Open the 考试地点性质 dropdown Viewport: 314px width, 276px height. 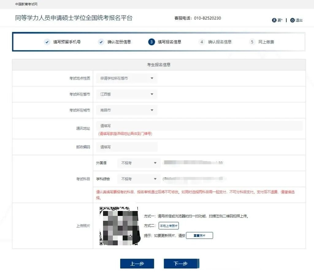(x=126, y=78)
